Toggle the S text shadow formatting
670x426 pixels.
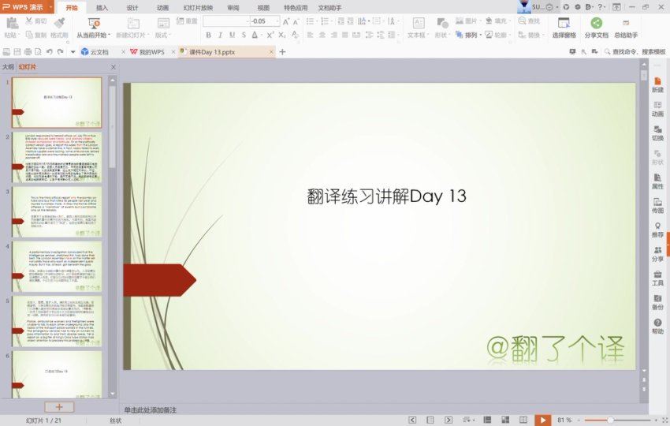click(x=244, y=35)
